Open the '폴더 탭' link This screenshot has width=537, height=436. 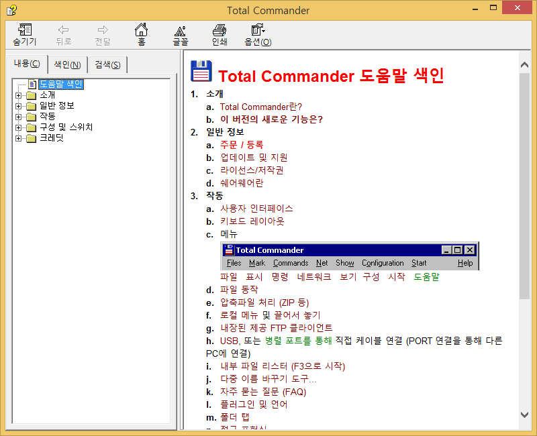tap(234, 417)
